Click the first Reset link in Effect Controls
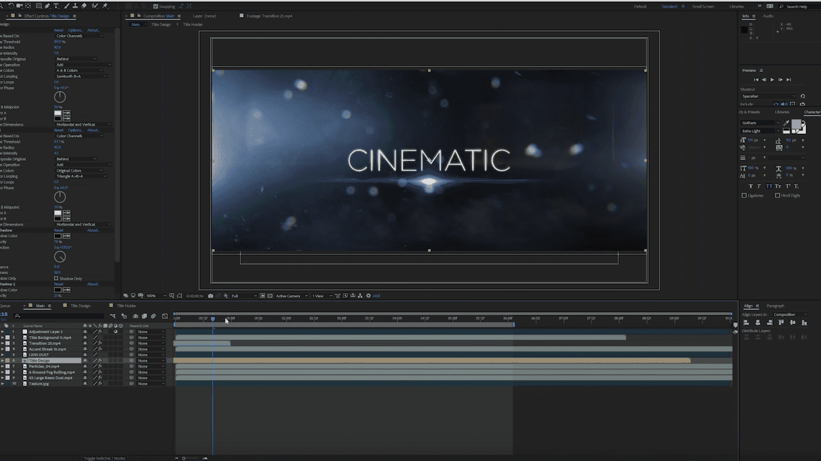 click(x=59, y=30)
